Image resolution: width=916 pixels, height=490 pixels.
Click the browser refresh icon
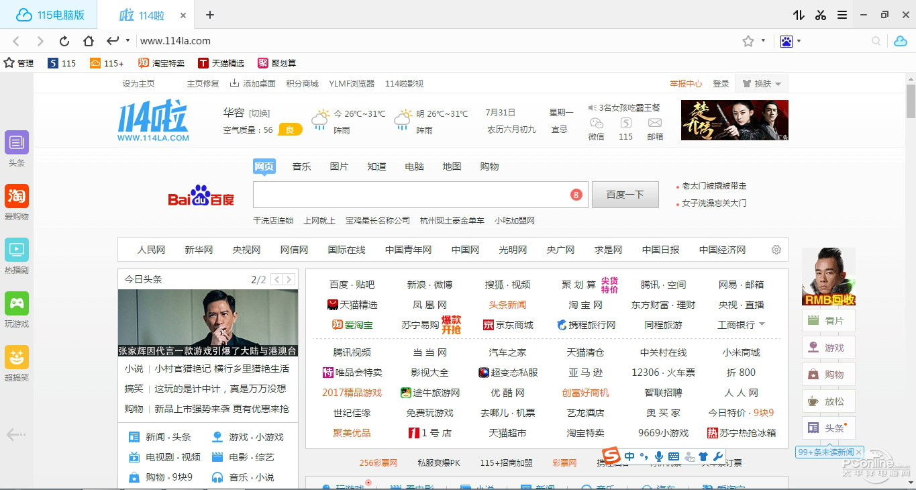coord(64,41)
